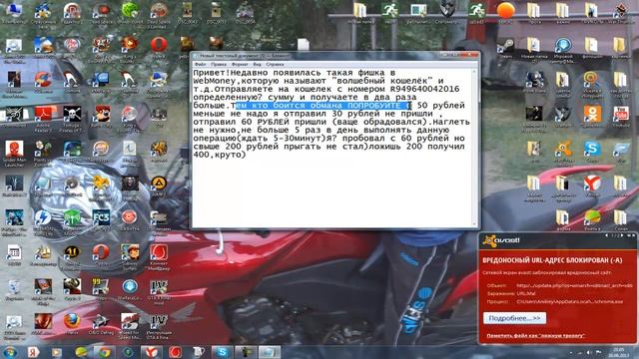Open the Формат menu in Notepad

240,64
